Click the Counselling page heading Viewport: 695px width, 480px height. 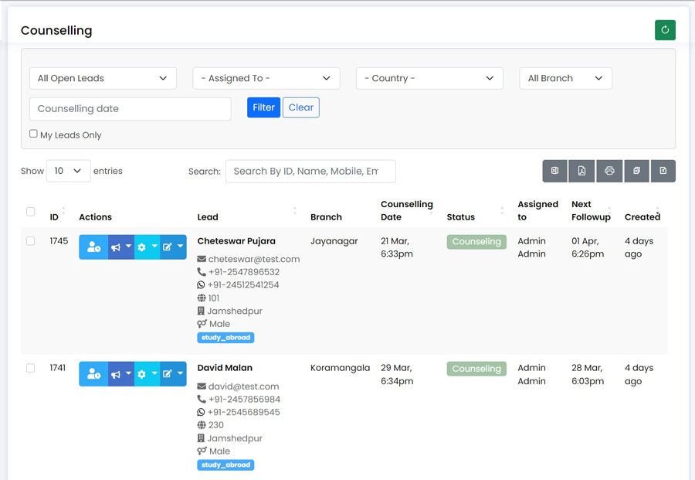pos(56,31)
